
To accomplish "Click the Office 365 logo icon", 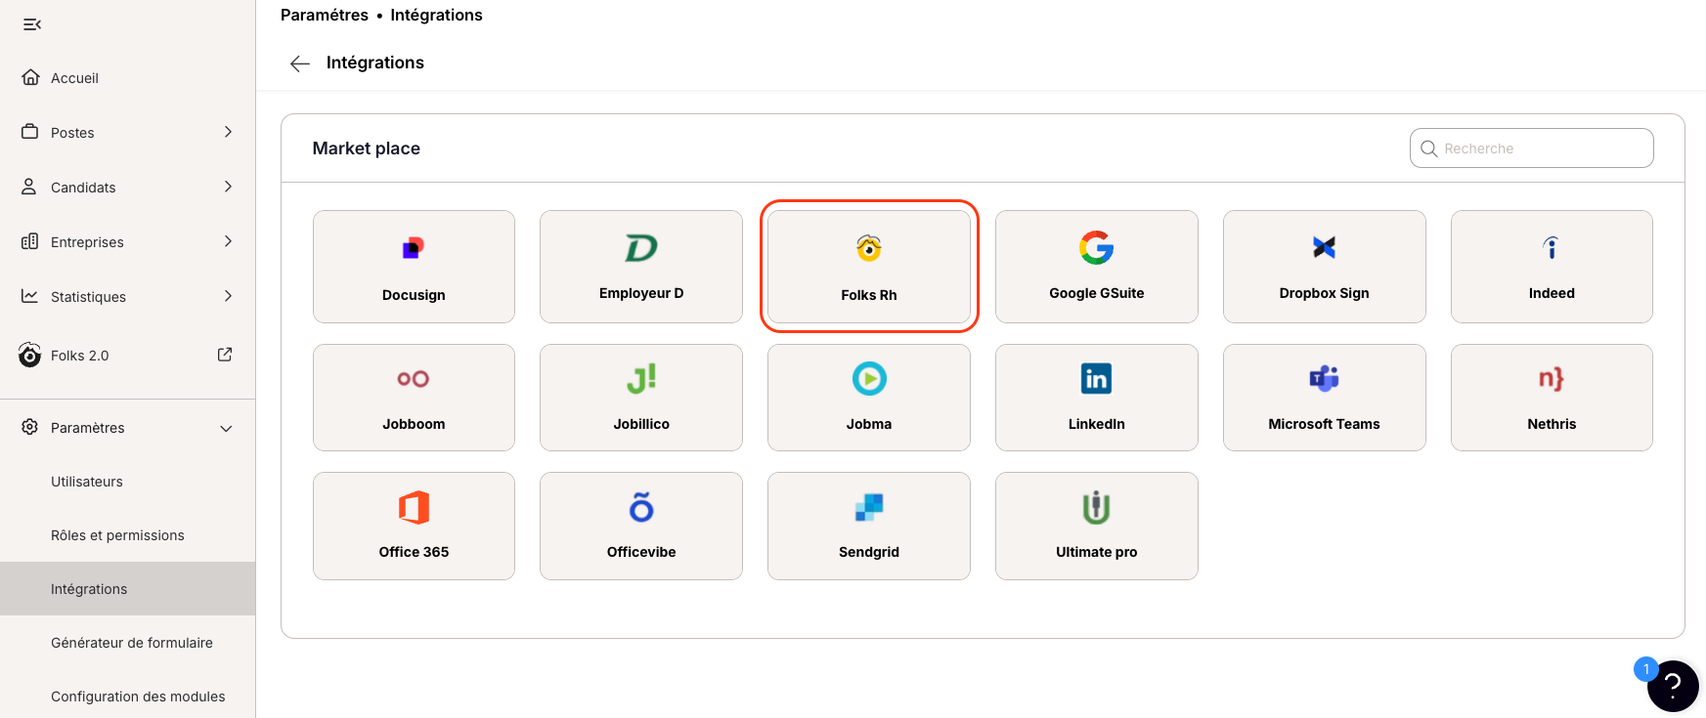I will tap(414, 508).
